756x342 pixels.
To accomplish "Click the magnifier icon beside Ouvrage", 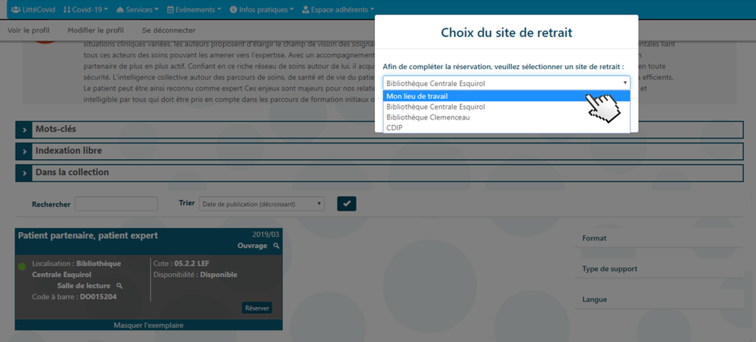I will click(x=276, y=246).
